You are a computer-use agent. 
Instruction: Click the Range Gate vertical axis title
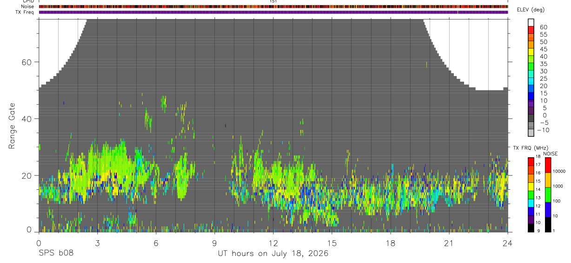tap(11, 126)
